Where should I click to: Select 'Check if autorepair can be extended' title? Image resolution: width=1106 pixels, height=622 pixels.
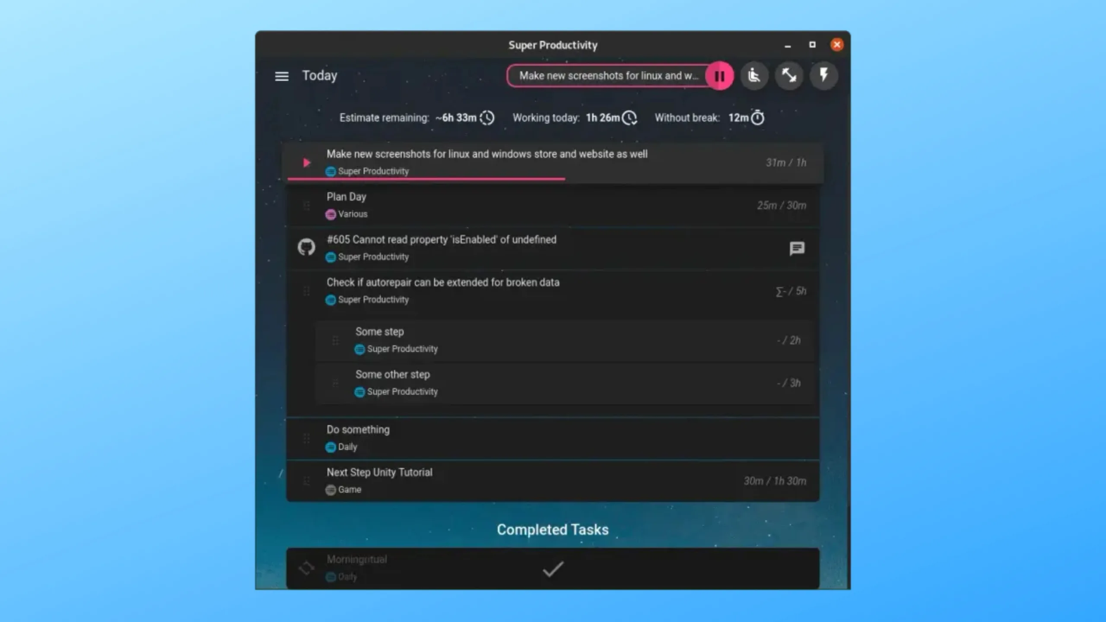coord(443,282)
